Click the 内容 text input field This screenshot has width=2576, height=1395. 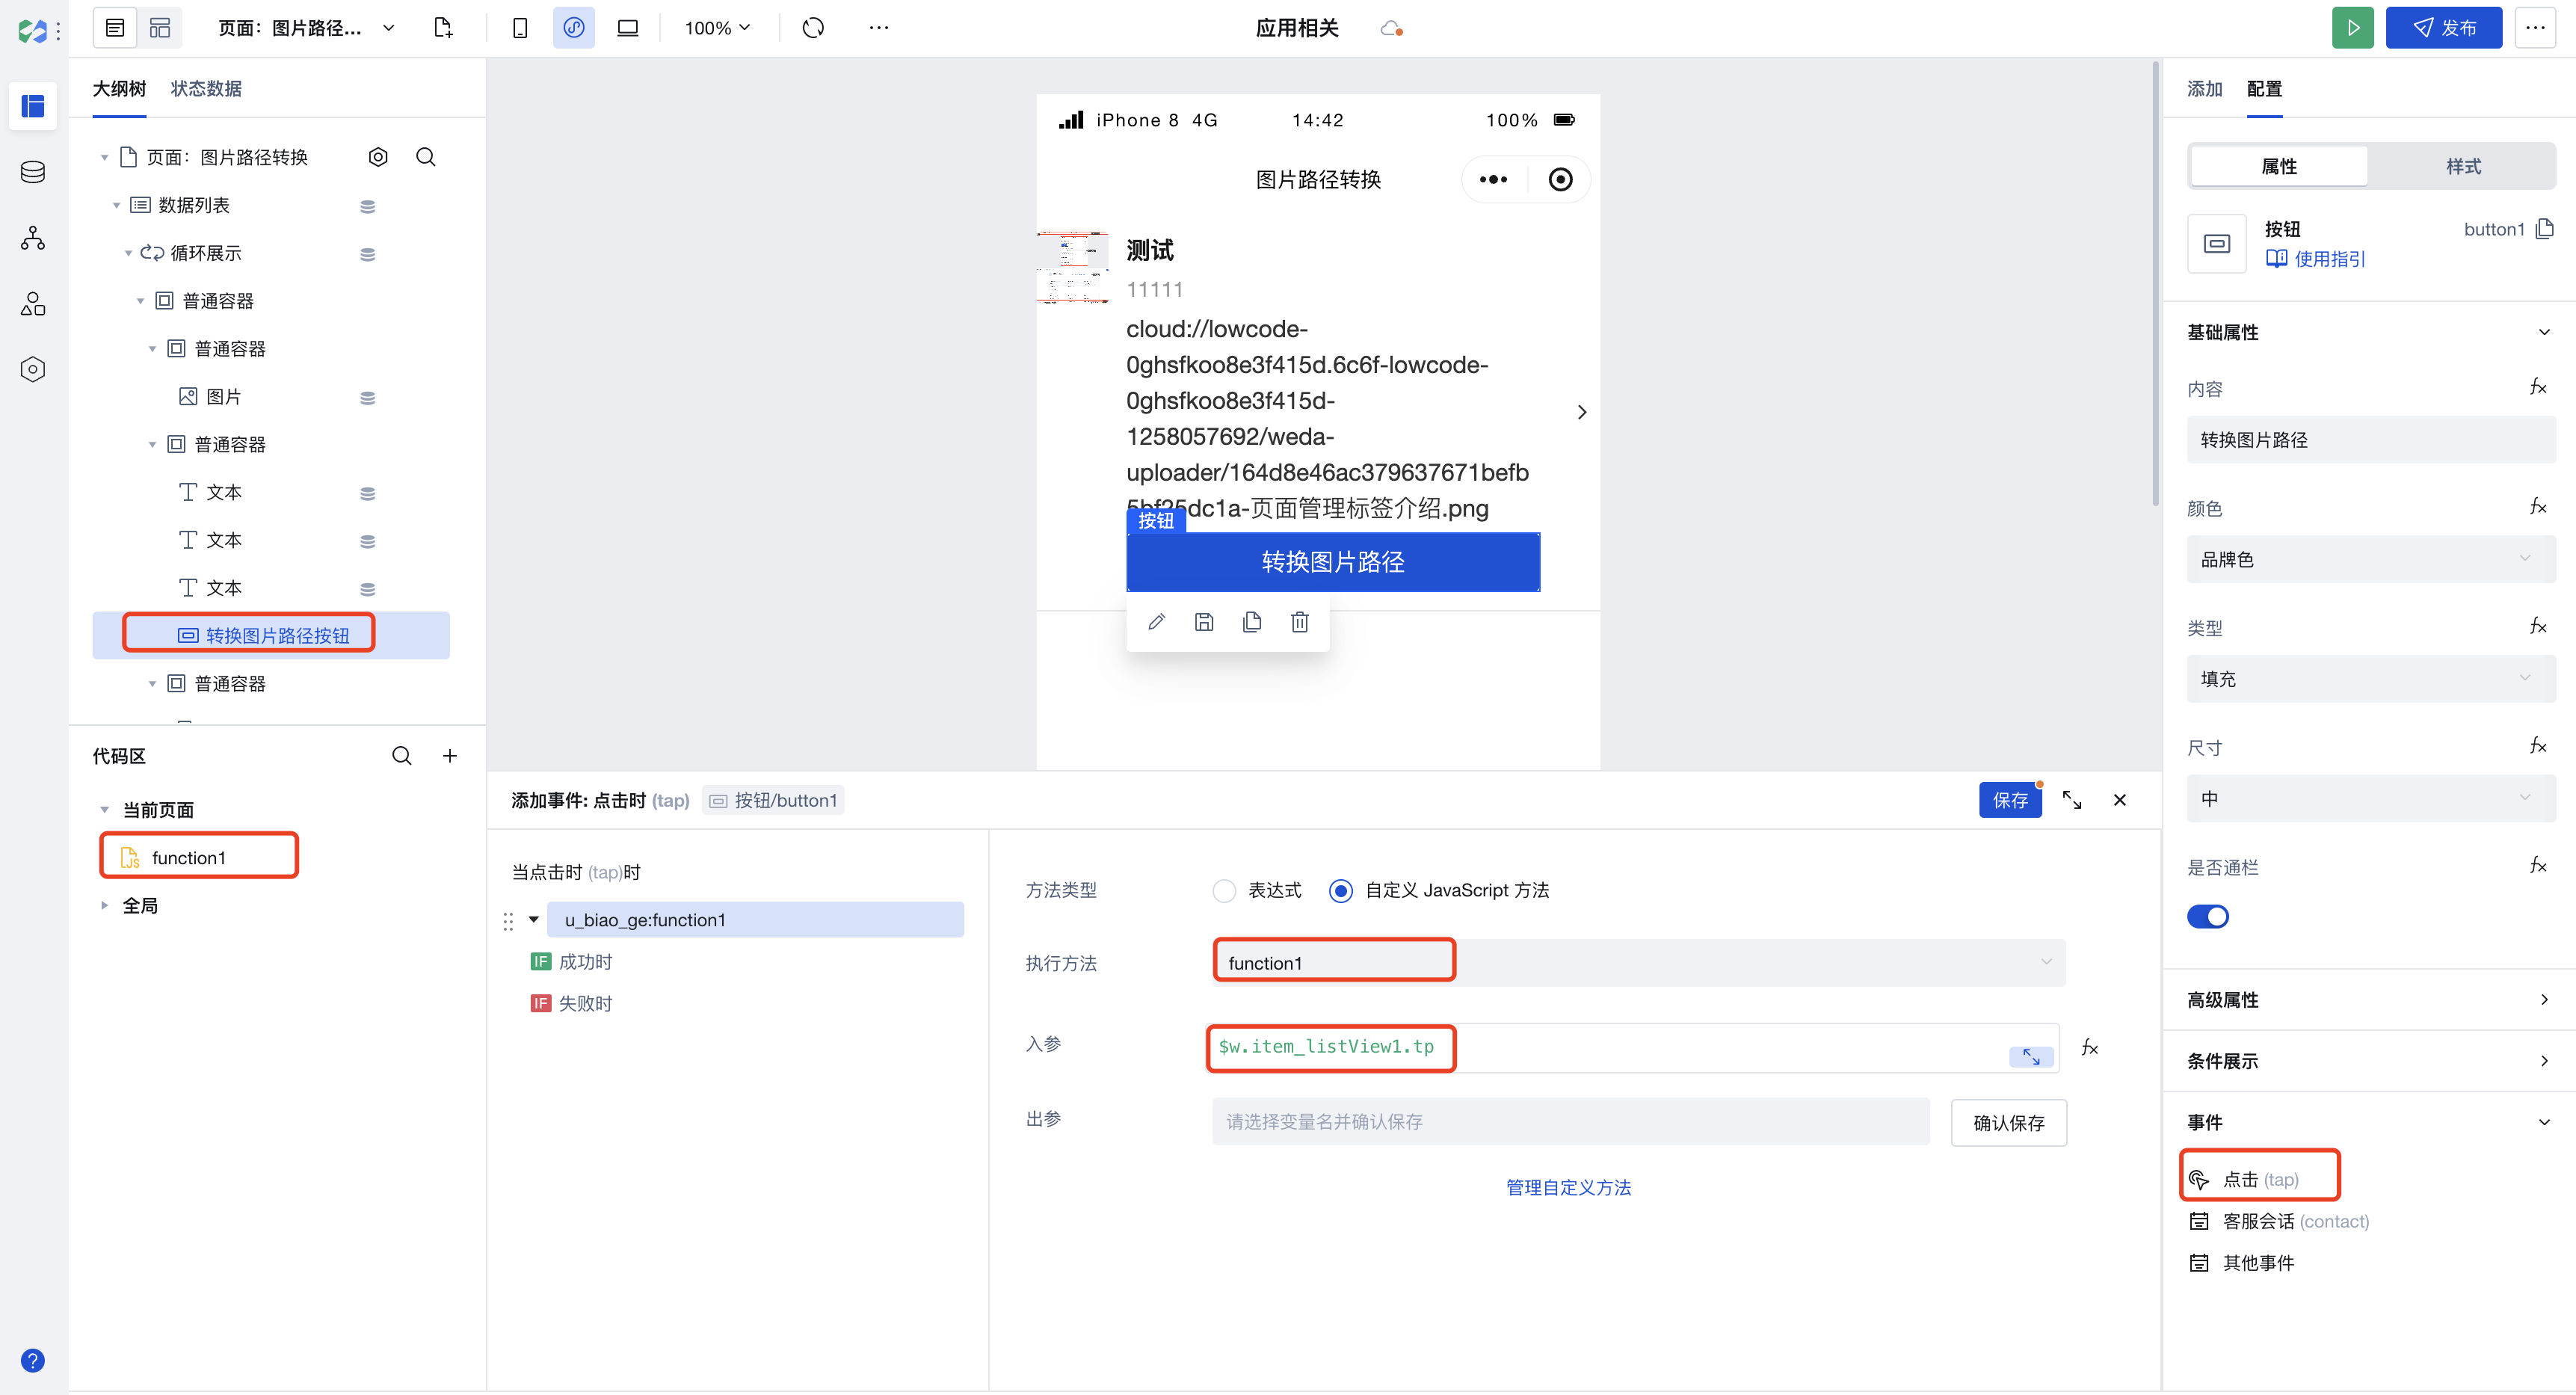click(2371, 440)
